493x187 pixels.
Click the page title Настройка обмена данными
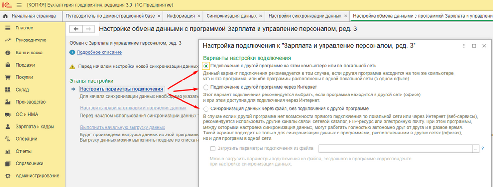click(228, 29)
